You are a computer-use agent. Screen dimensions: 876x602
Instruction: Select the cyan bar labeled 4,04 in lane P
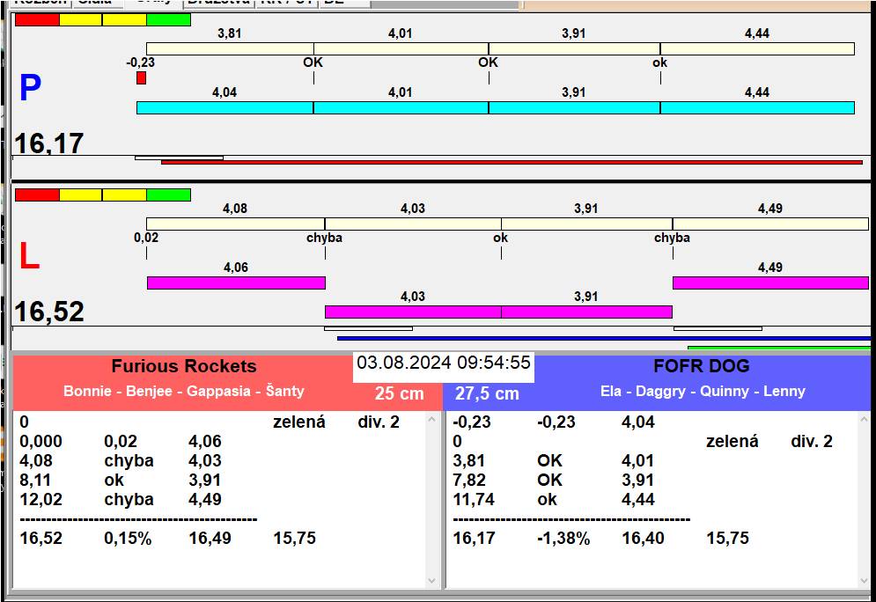(225, 107)
